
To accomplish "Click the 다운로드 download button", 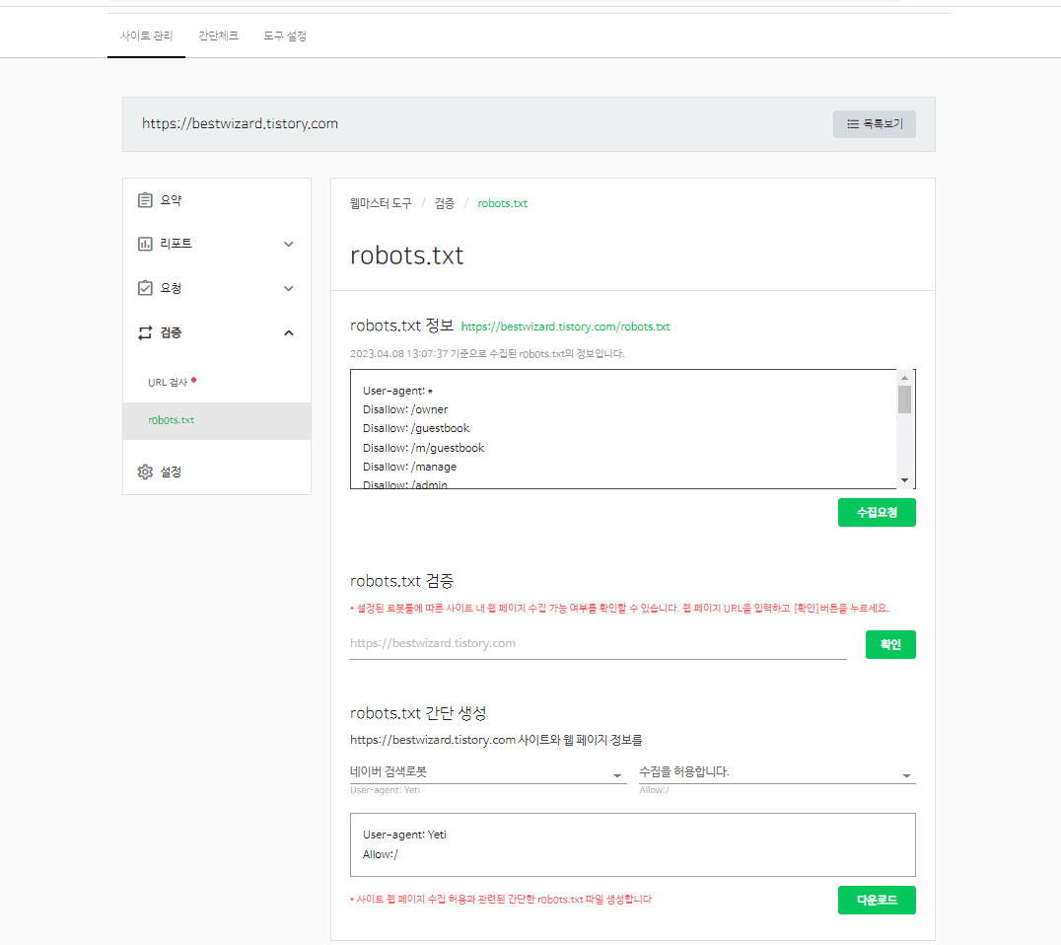I will click(876, 900).
